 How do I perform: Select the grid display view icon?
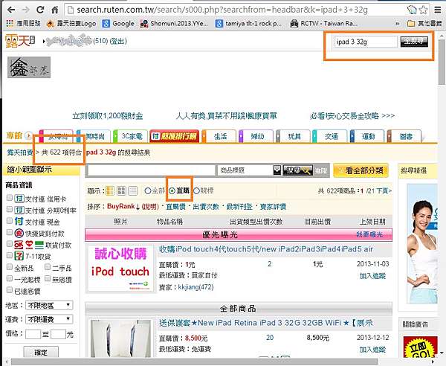(x=121, y=190)
